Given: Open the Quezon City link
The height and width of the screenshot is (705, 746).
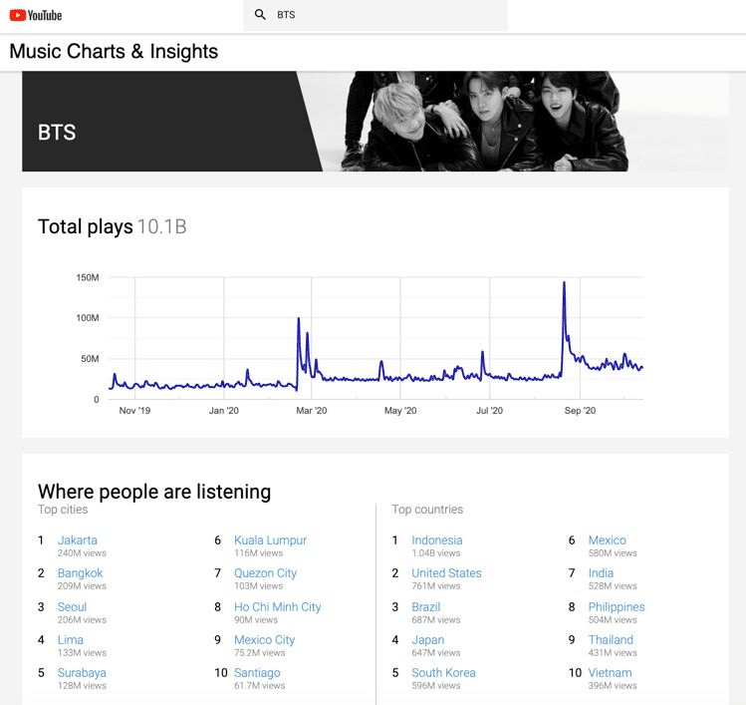Looking at the screenshot, I should (x=265, y=573).
